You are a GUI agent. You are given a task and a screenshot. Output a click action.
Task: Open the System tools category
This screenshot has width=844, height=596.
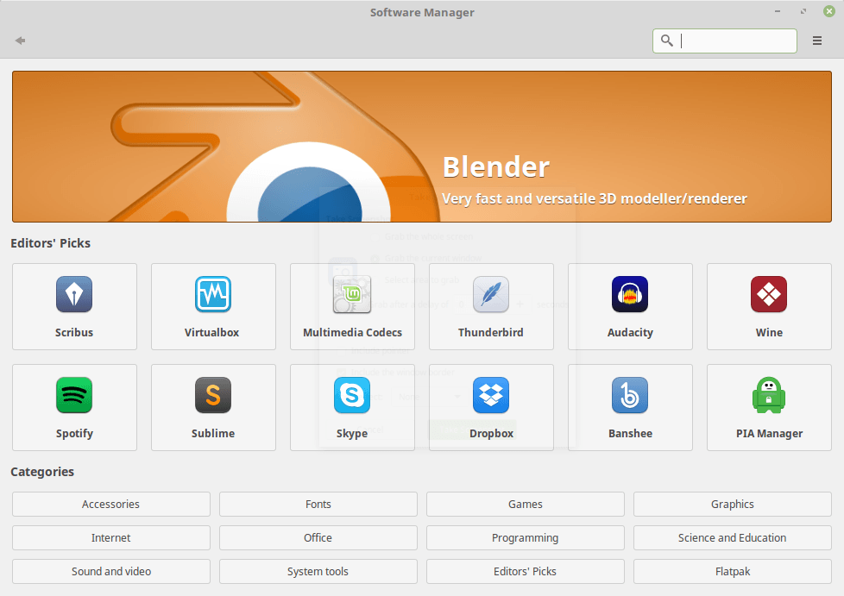pos(318,571)
